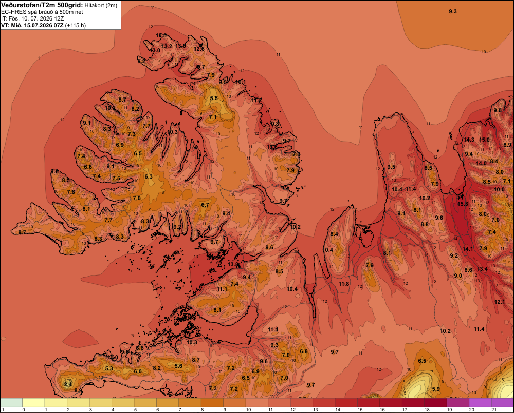Image resolution: width=514 pixels, height=413 pixels.
Task: Click the 7.5 temperature value
Action: click(x=116, y=179)
